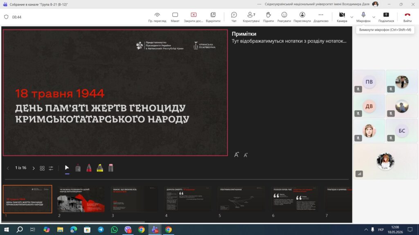Switch the УКР keyboard language

(381, 230)
